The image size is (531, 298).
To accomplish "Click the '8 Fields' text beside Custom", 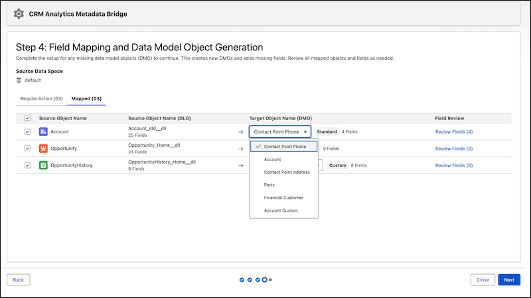I will coord(358,165).
